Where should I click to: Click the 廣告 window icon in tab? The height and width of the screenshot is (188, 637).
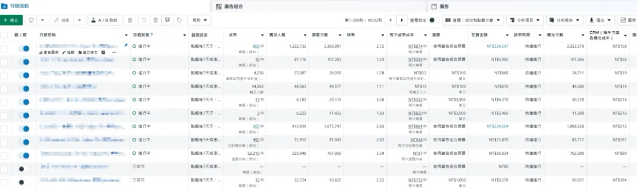[434, 7]
